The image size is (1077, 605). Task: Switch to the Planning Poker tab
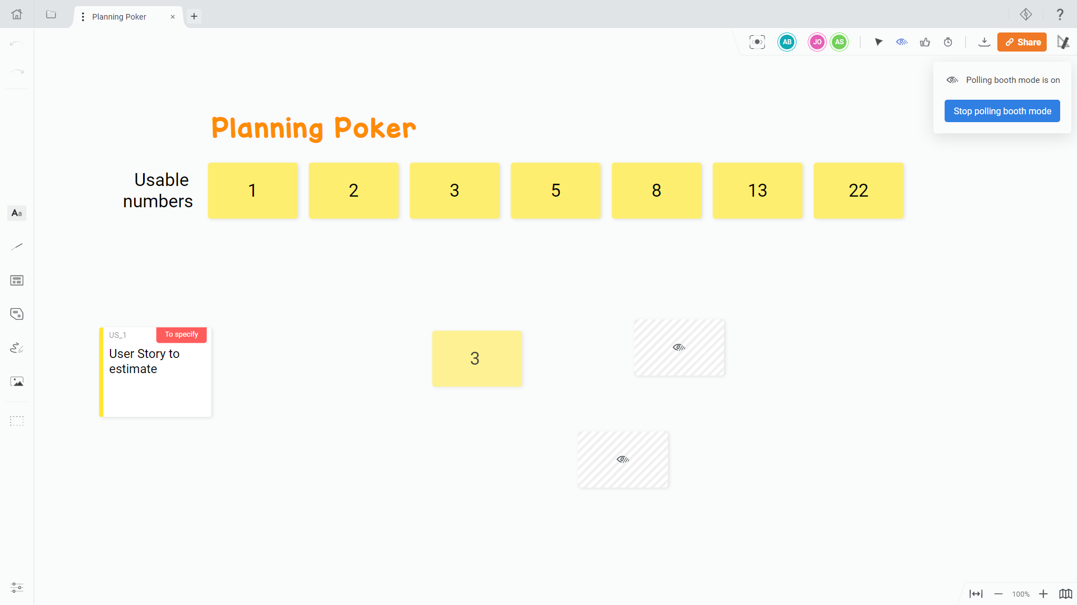(x=118, y=17)
